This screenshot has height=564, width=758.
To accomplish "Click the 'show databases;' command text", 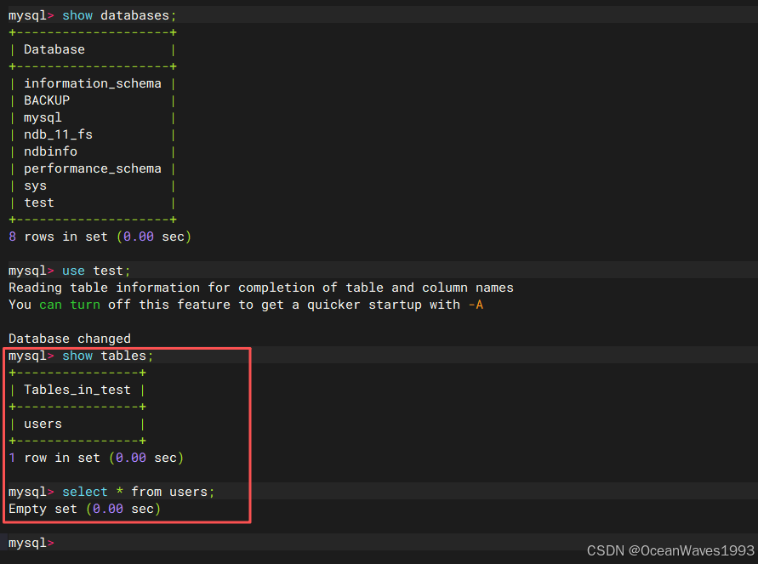I will [x=119, y=15].
